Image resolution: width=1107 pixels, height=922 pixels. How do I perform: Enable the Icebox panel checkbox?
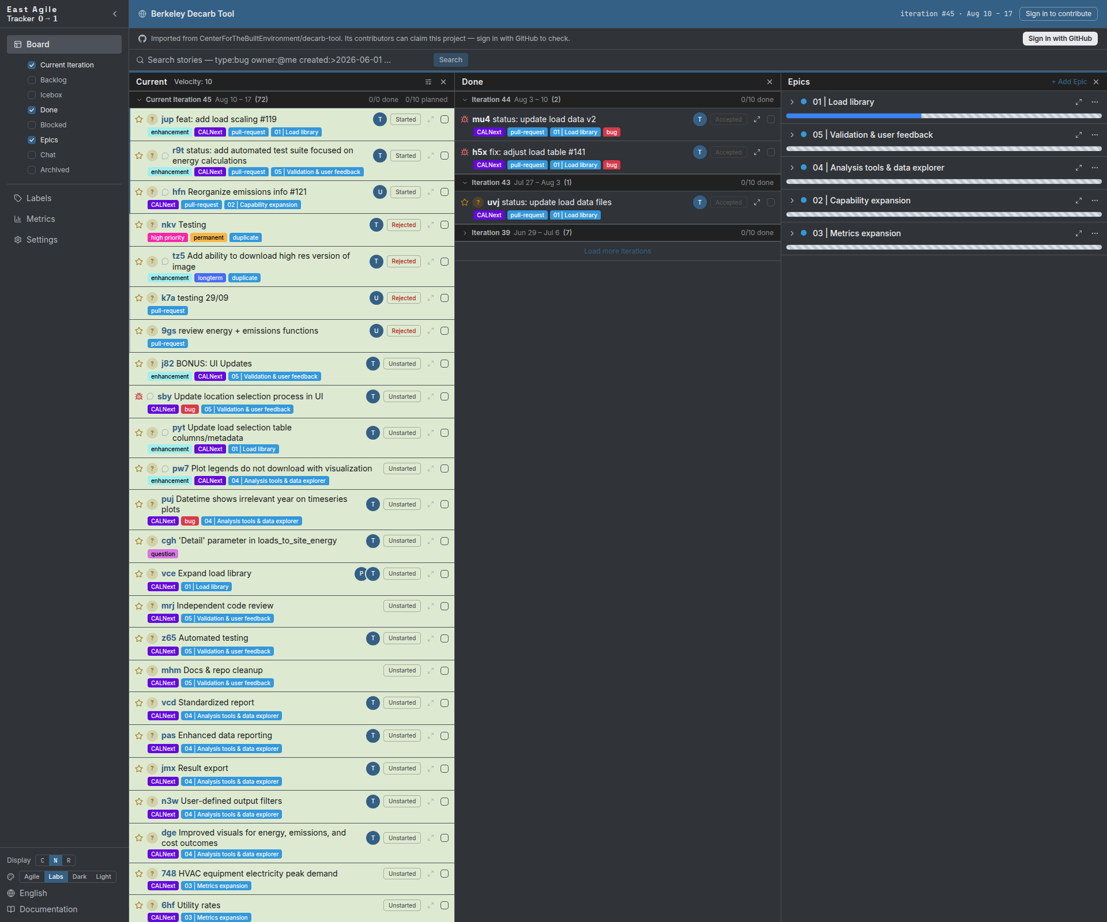32,95
